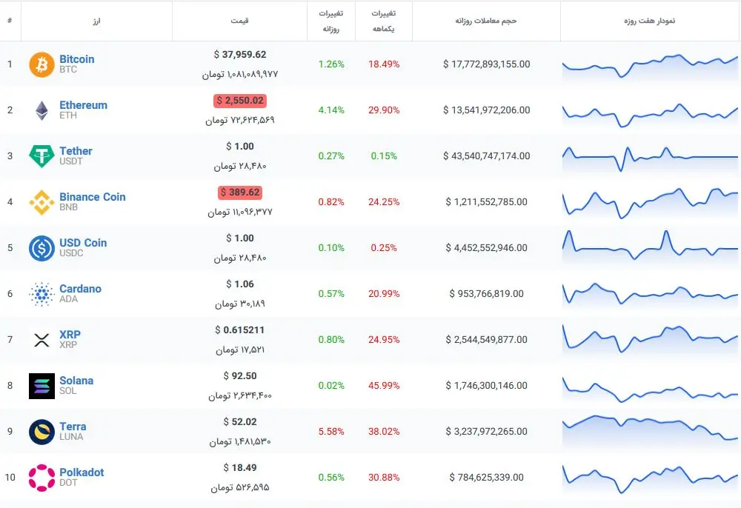Click the Ethereum diamond logo icon

[x=41, y=110]
